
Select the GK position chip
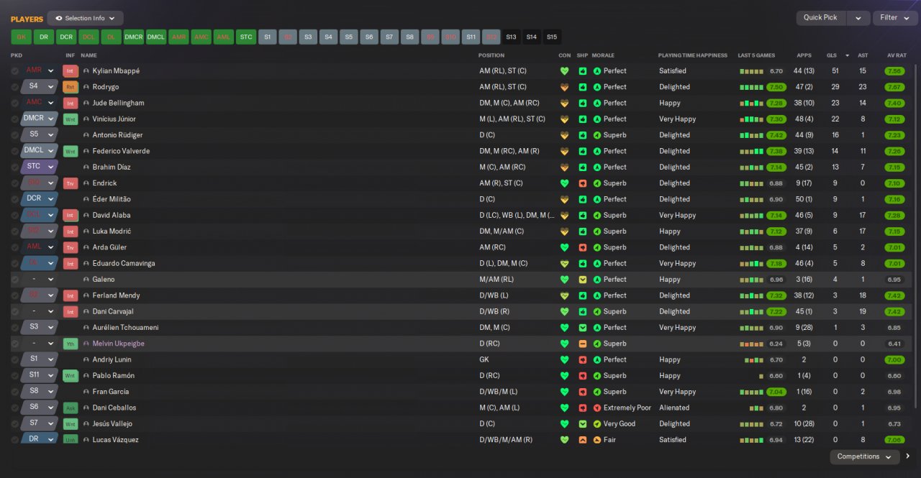tap(21, 37)
